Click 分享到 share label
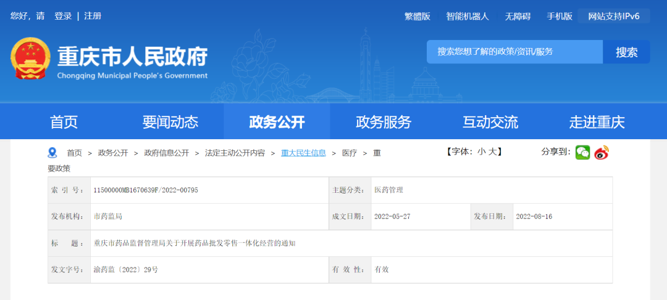The width and height of the screenshot is (667, 300). click(556, 152)
